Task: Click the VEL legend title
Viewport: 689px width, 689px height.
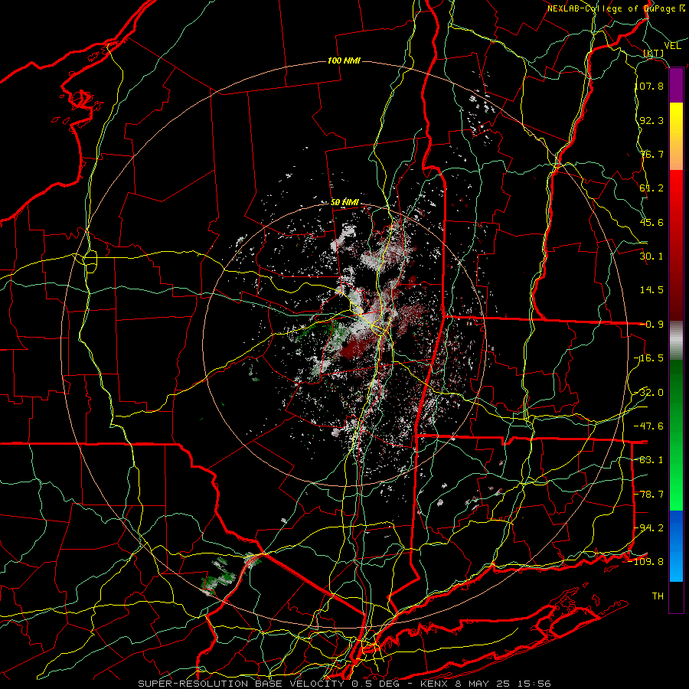Action: coord(672,46)
